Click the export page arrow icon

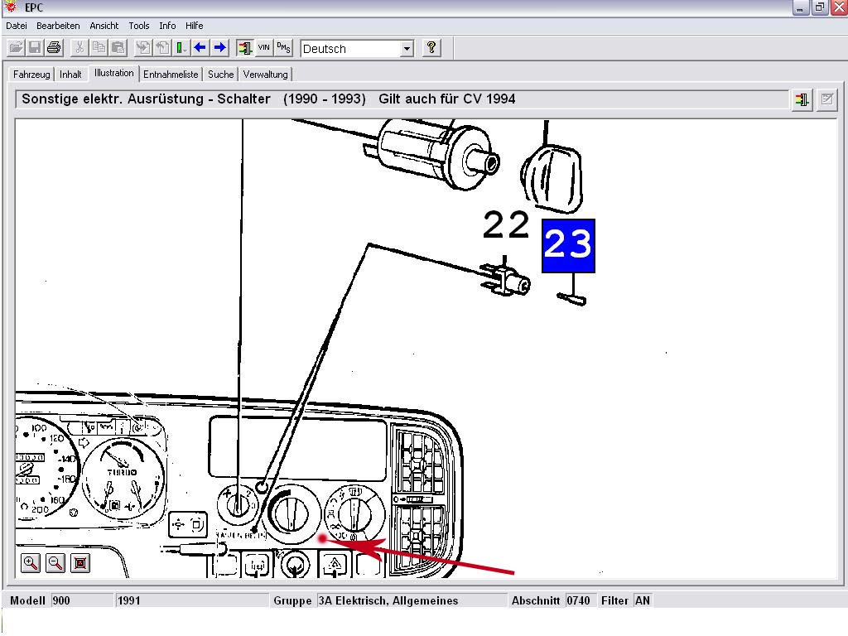pyautogui.click(x=161, y=48)
